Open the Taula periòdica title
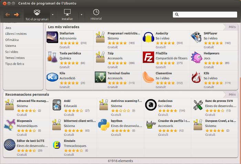Image resolution: width=241 pixels, height=164 pixels. tap(70, 53)
